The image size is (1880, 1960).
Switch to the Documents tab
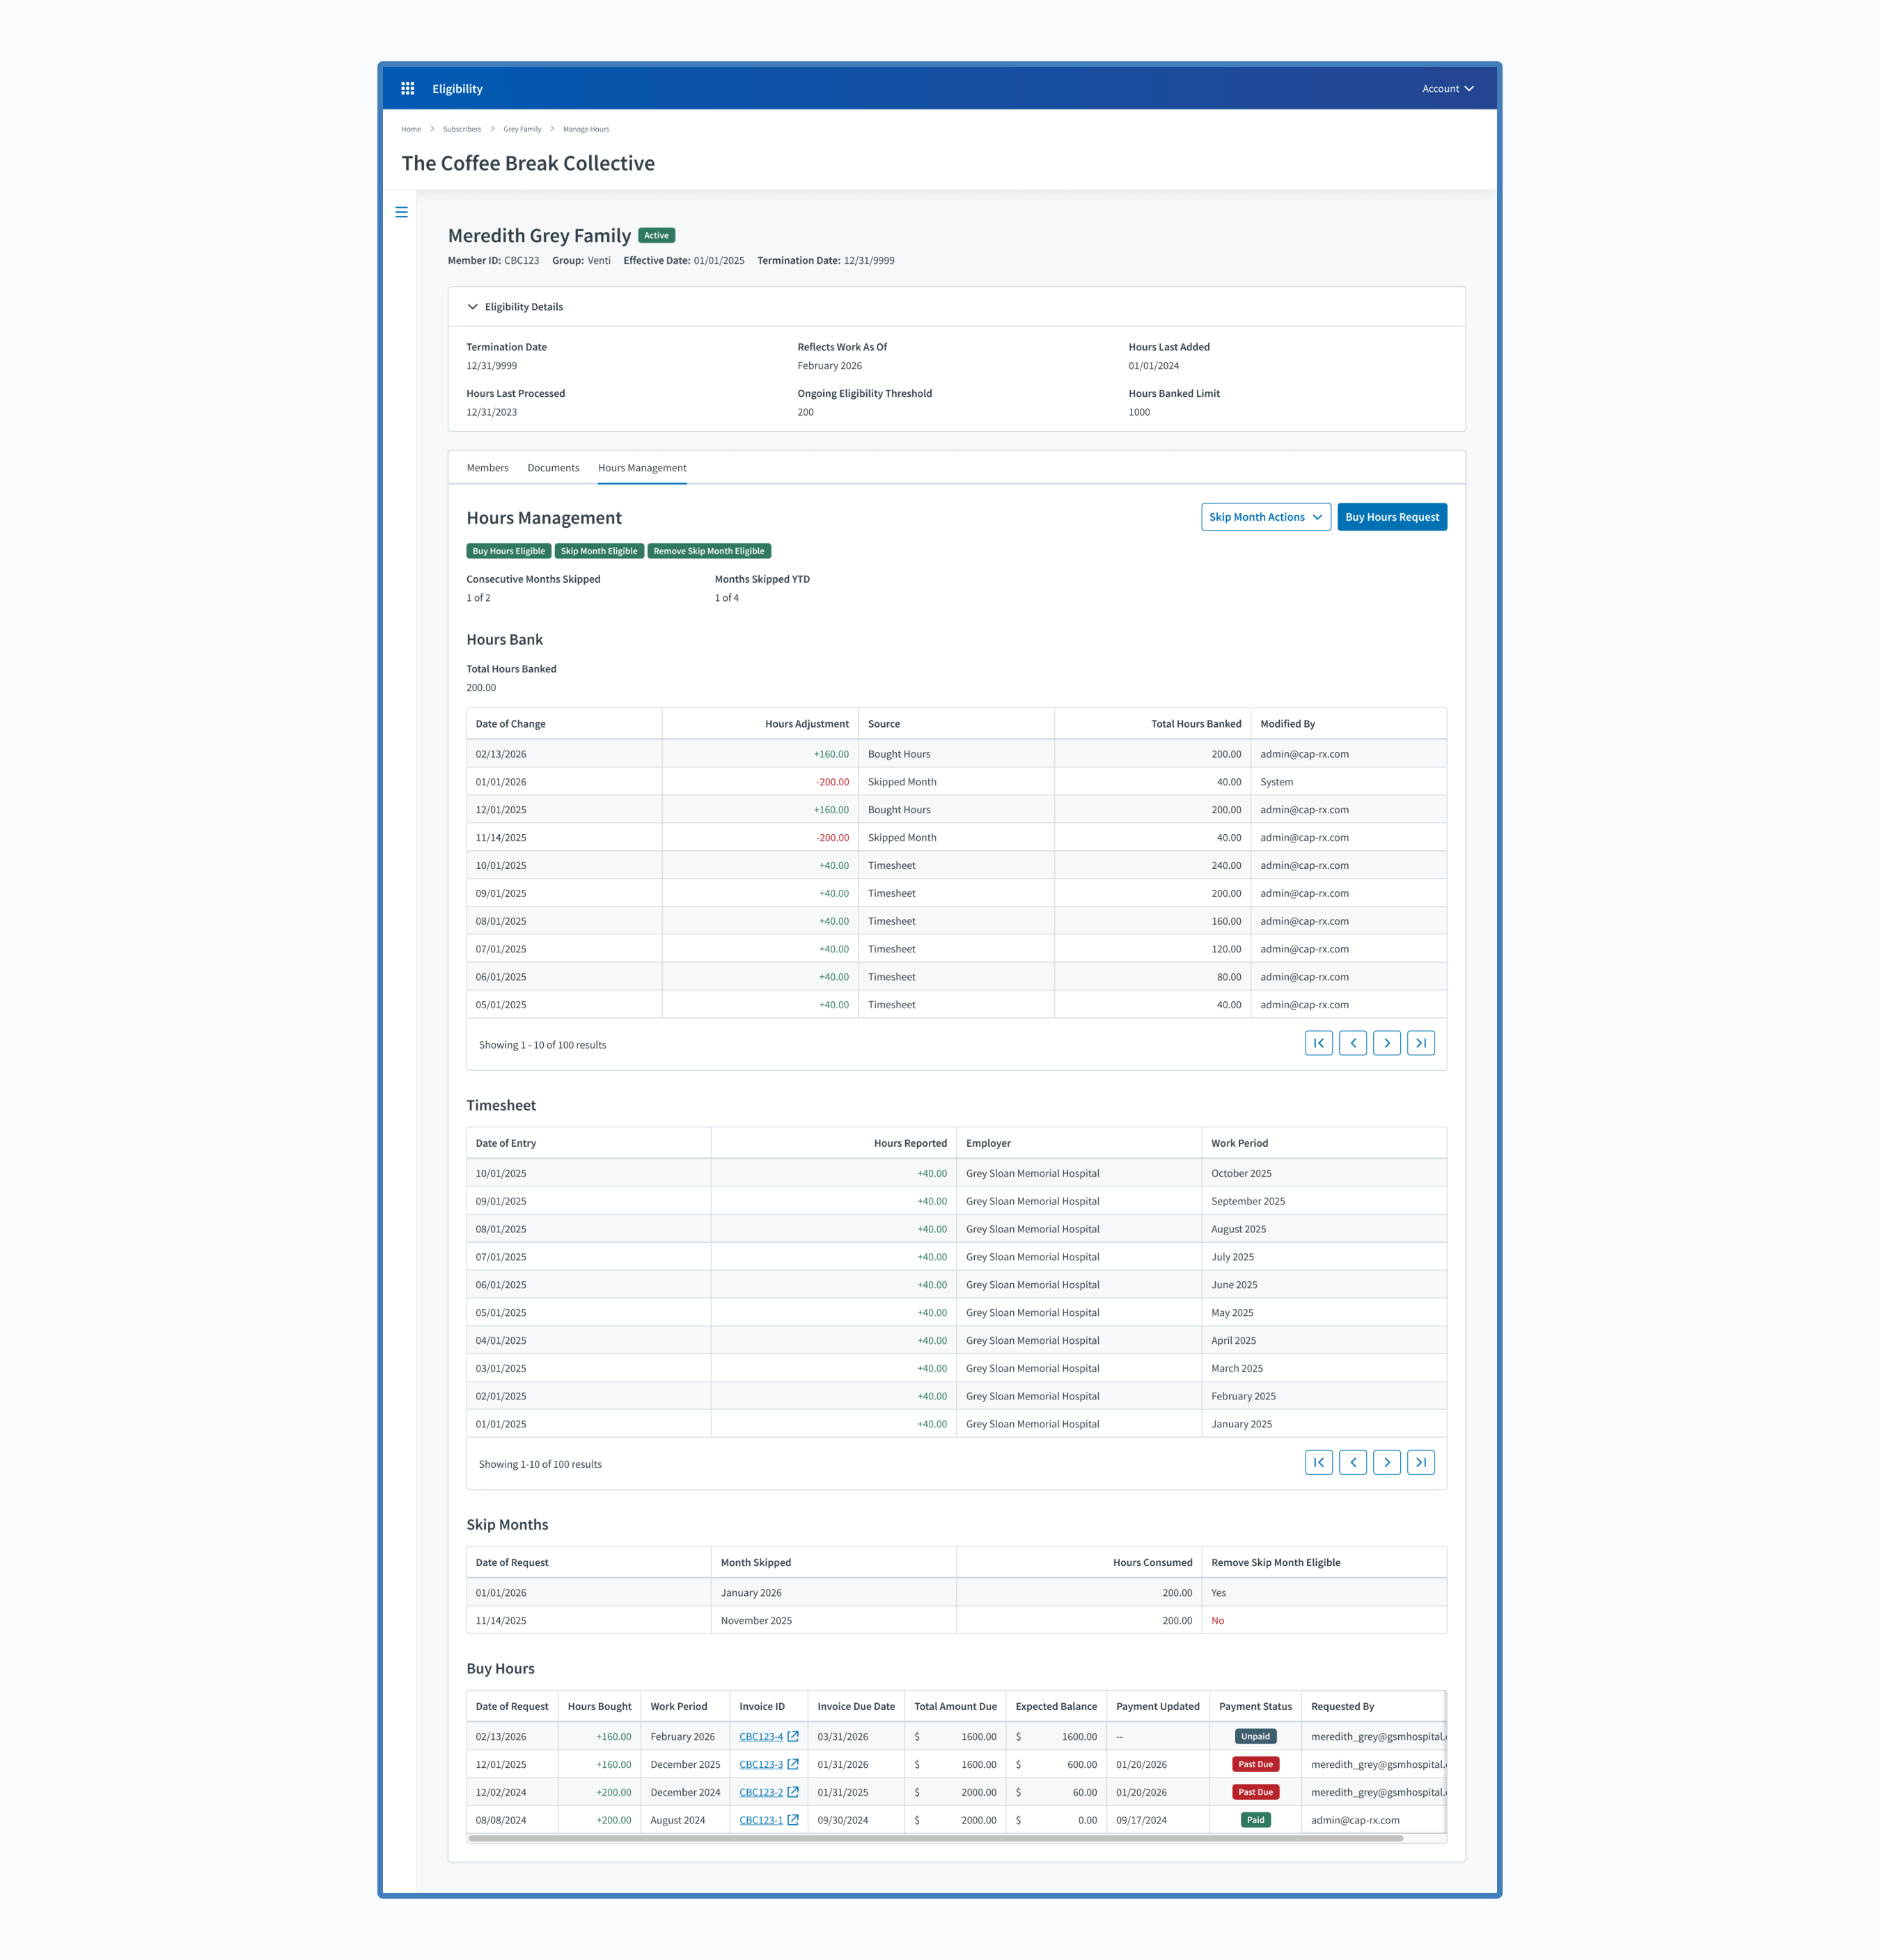click(553, 468)
